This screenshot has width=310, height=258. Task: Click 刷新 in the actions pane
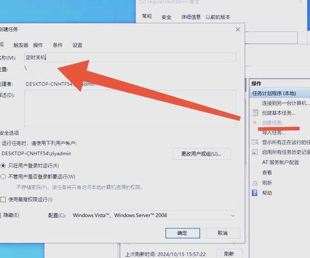(x=267, y=183)
